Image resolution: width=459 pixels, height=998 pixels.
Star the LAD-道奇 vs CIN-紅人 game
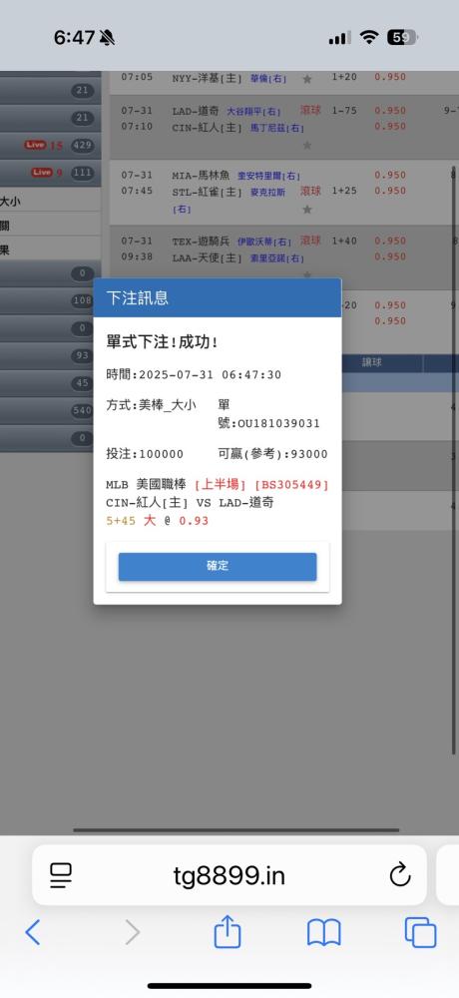click(x=307, y=145)
